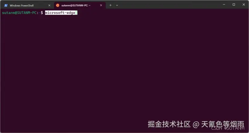Close the sutanm@SUTANM-PC tab
This screenshot has height=133, width=249.
coord(101,5)
